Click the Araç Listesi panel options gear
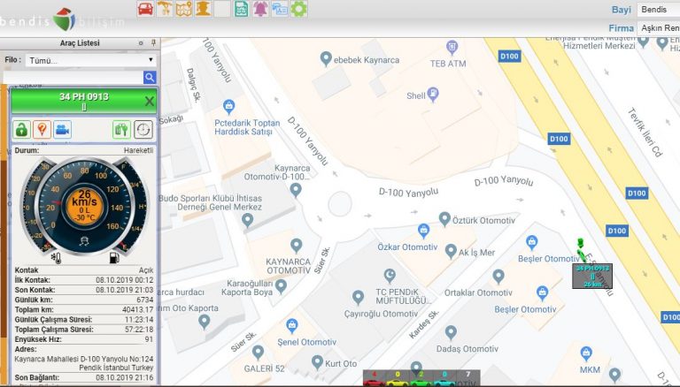680x387 pixels. point(141,43)
